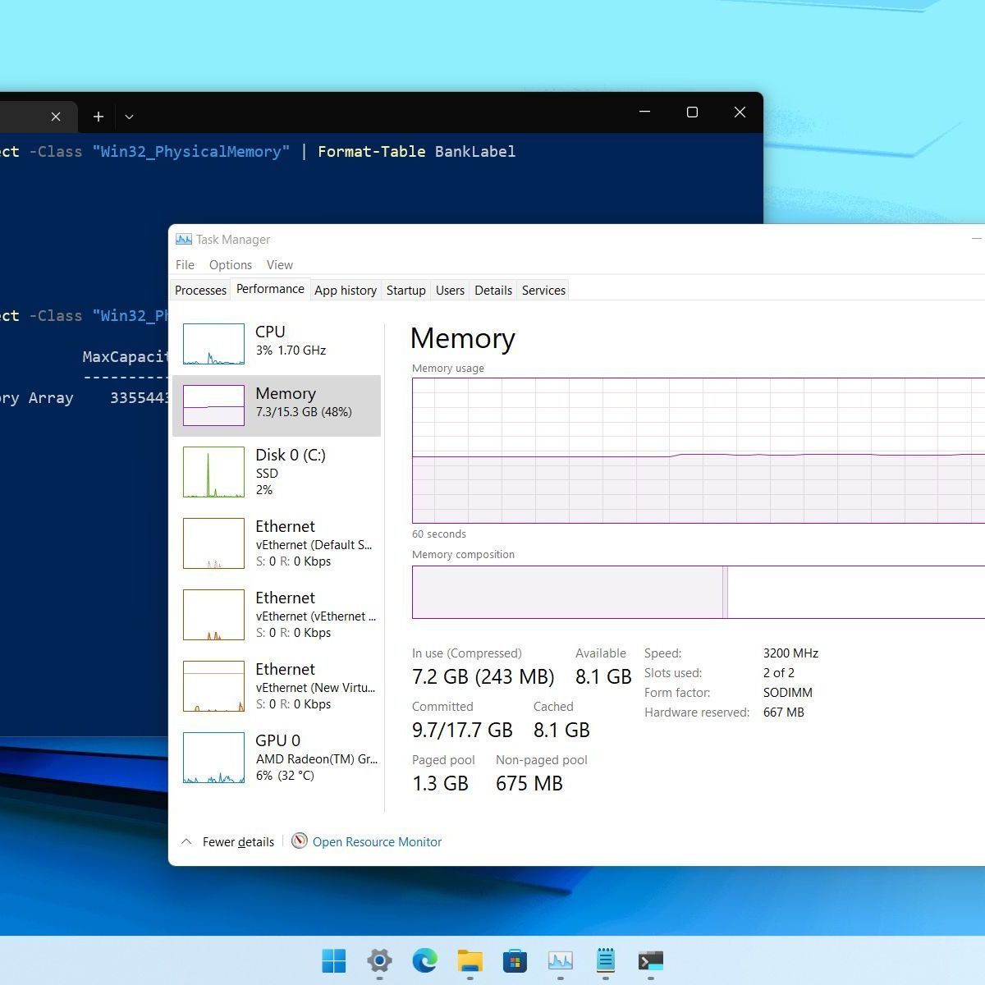The width and height of the screenshot is (985, 985).
Task: Select the Disk 0 (C:) graph icon
Action: (213, 472)
